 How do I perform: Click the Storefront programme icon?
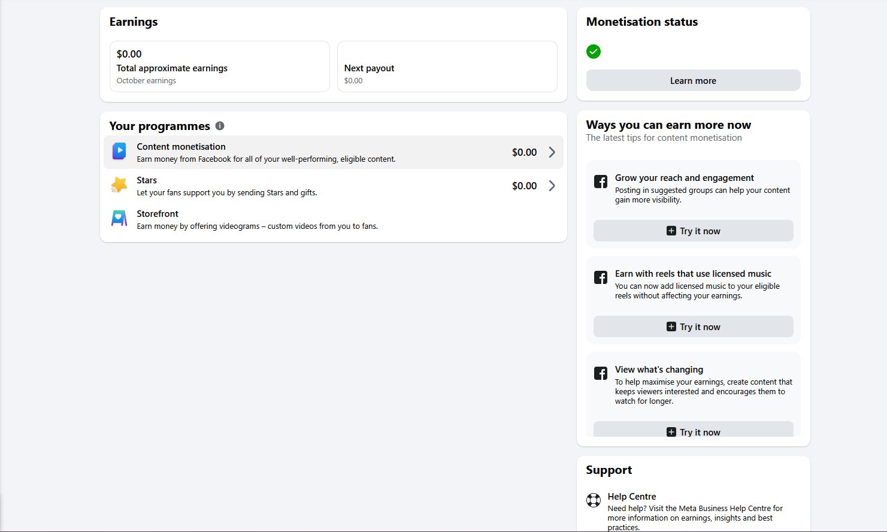coord(119,219)
